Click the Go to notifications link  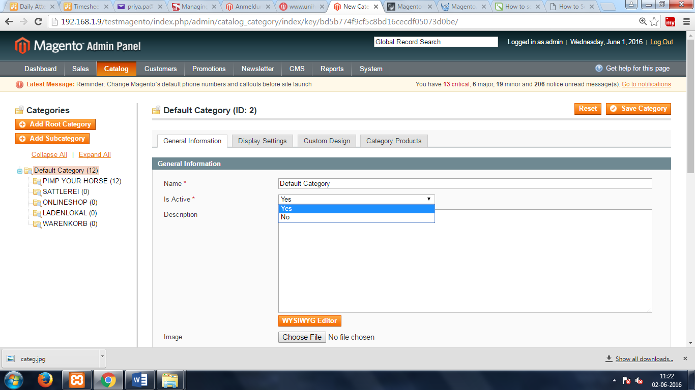point(646,84)
